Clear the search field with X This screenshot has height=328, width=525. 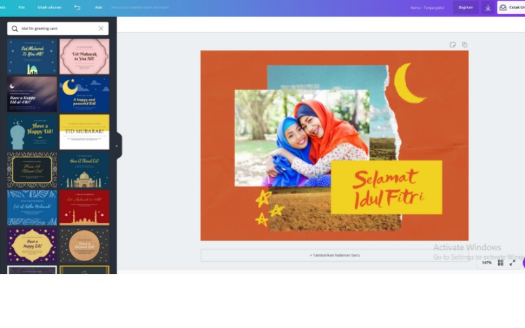click(x=101, y=28)
